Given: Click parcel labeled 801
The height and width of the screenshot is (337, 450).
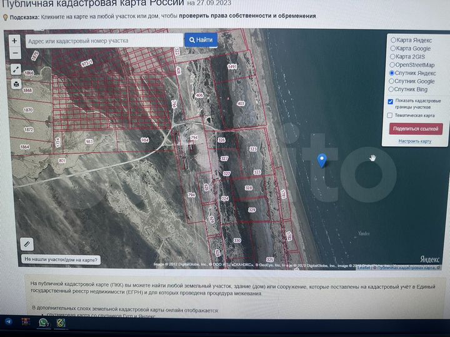Looking at the screenshot, I should tap(62, 161).
